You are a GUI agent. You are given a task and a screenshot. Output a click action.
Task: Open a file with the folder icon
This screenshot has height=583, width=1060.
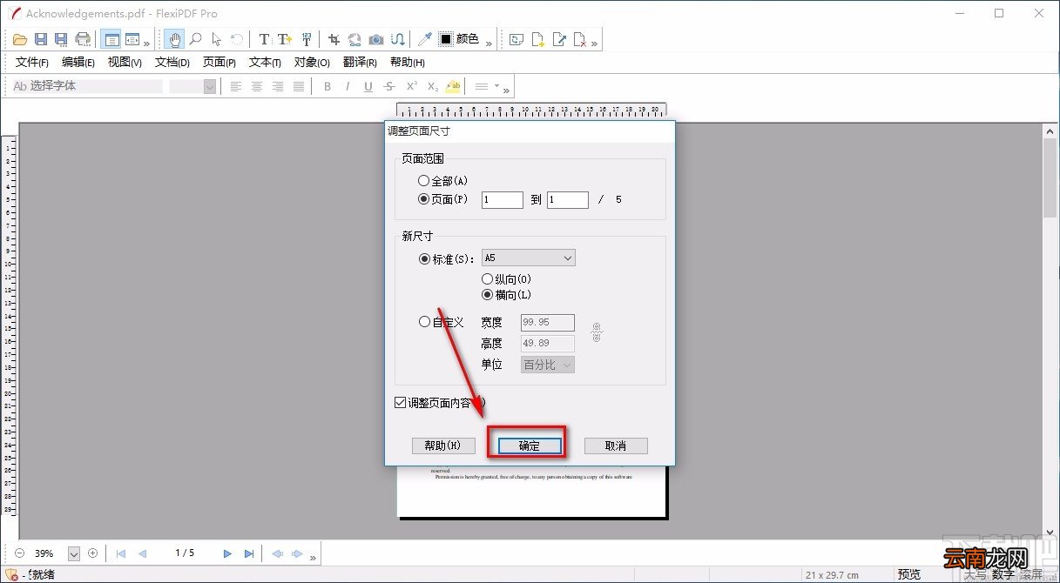coord(21,39)
